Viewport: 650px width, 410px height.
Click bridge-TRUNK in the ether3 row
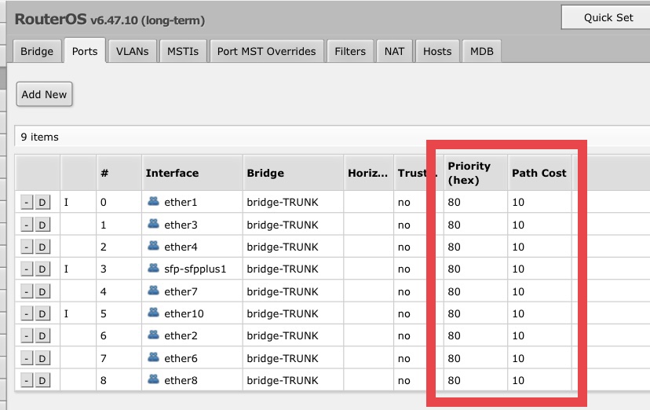click(283, 225)
